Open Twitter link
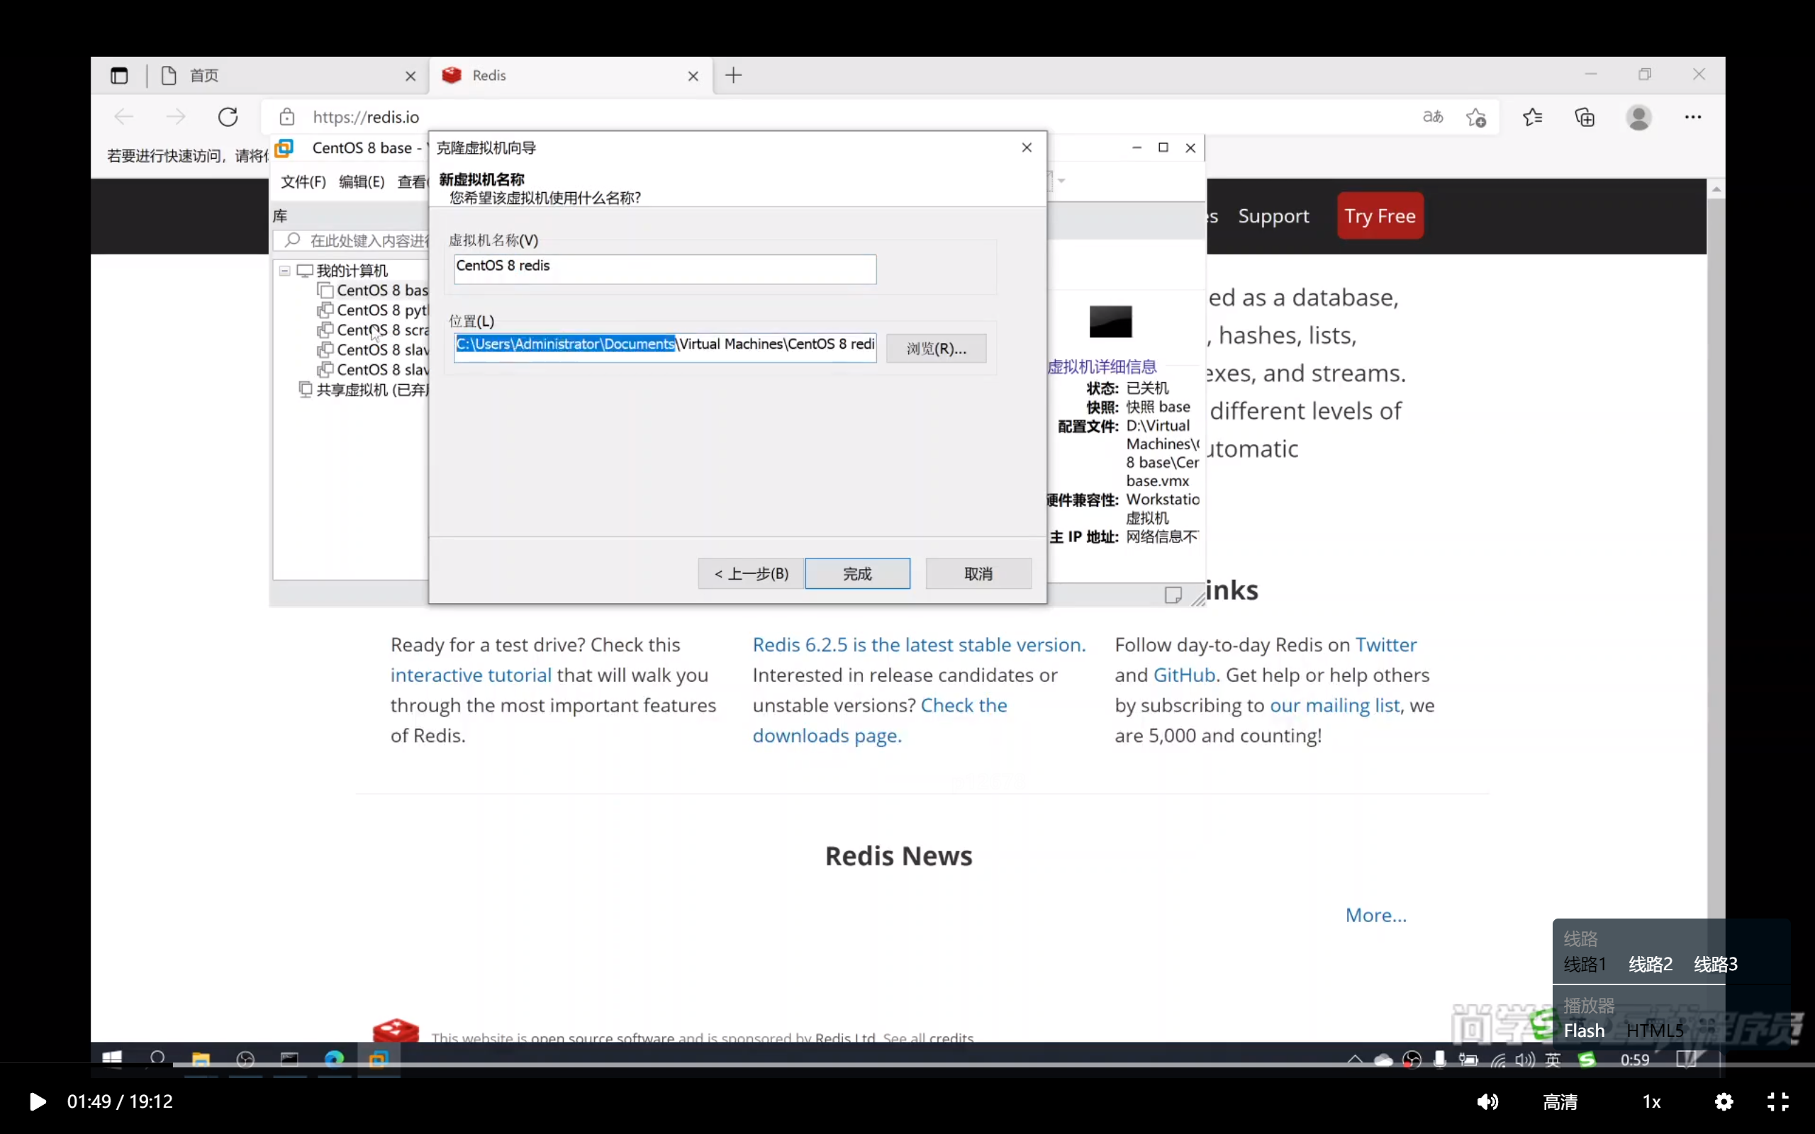 (1385, 645)
